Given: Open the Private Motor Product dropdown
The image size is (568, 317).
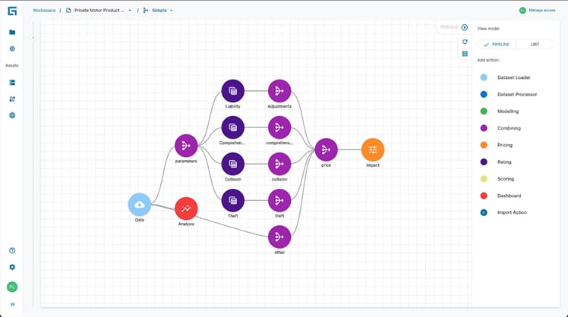Looking at the screenshot, I should [x=130, y=11].
